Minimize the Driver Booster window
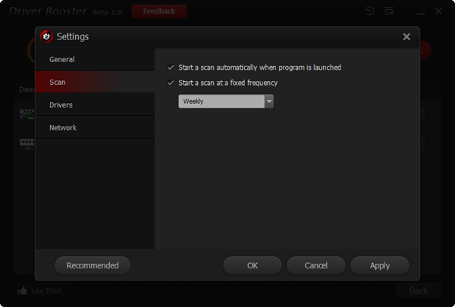Viewport: 455px width, 307px height. click(421, 13)
